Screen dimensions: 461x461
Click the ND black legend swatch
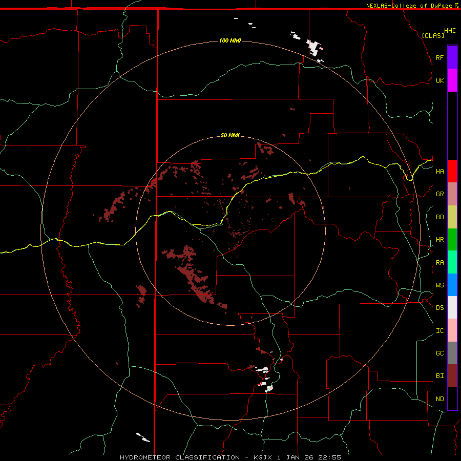tap(452, 399)
